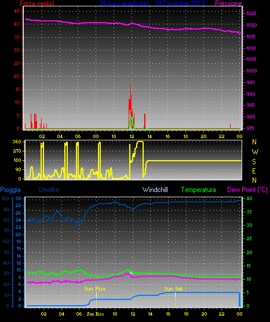The width and height of the screenshot is (270, 322).
Task: Click the 1020 pressure axis value
Action: click(251, 25)
